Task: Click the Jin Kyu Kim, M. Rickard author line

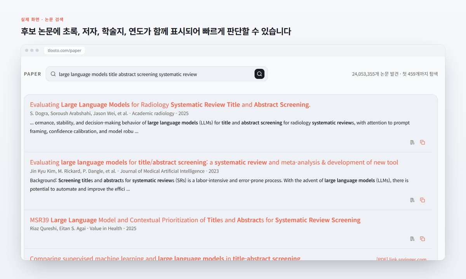Action: (124, 171)
